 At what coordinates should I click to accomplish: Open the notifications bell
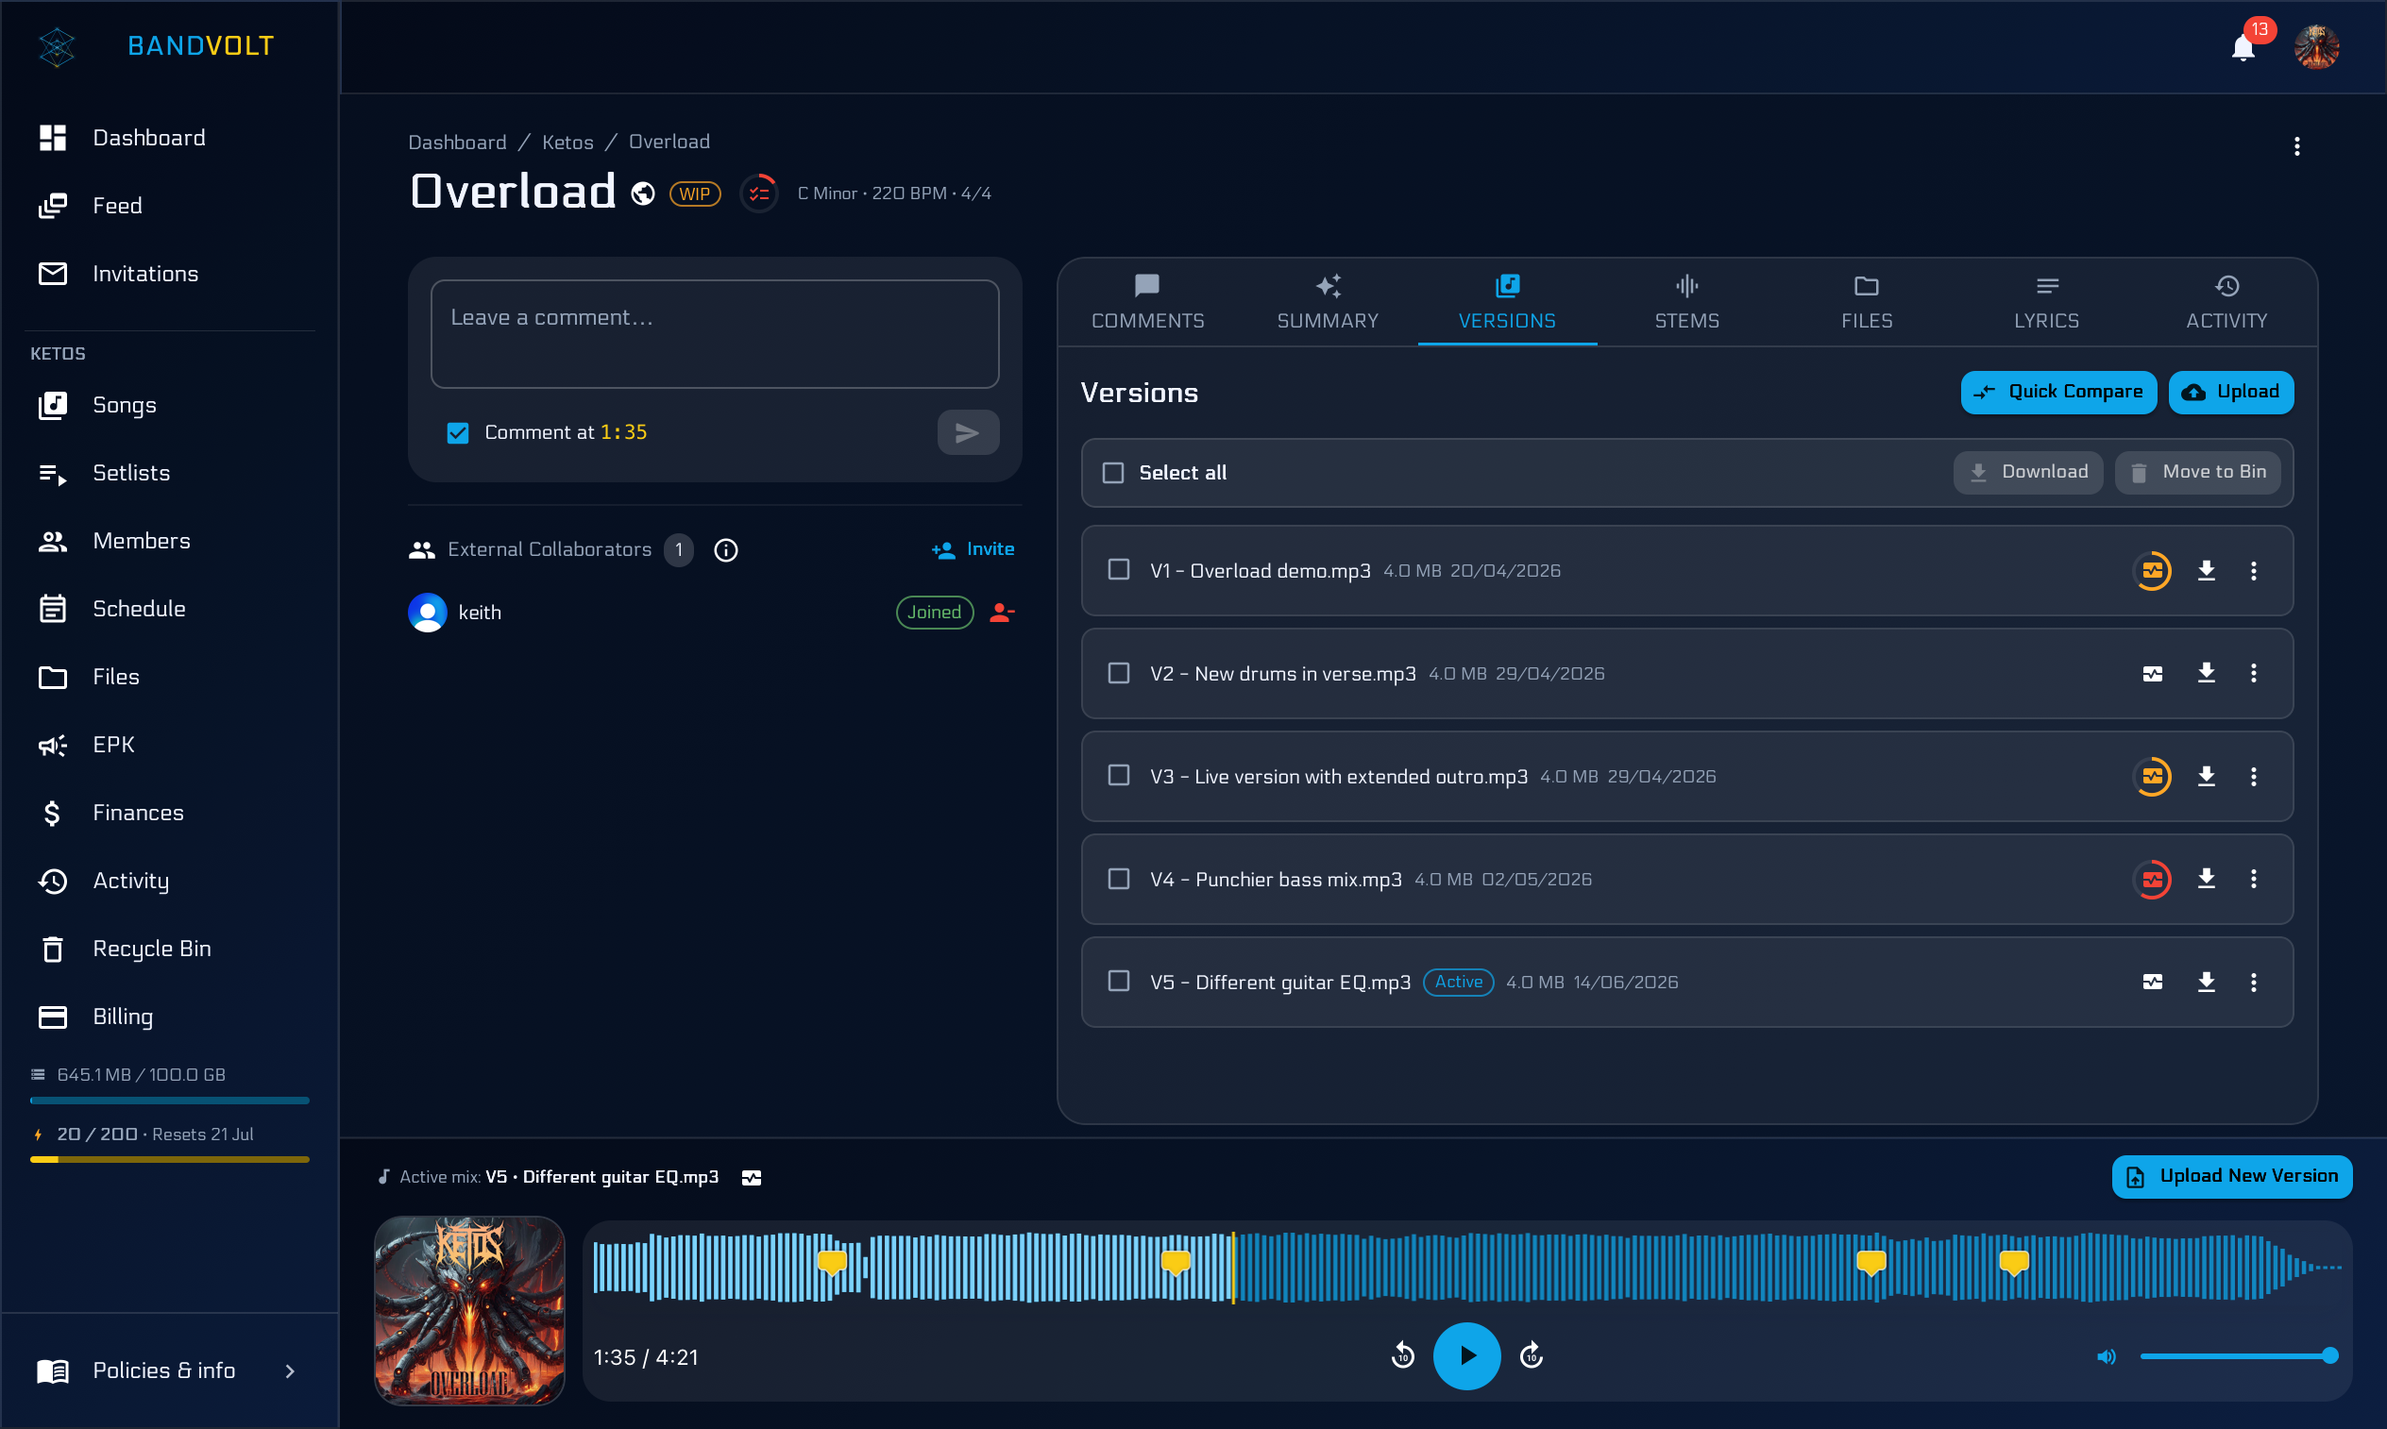pos(2243,47)
